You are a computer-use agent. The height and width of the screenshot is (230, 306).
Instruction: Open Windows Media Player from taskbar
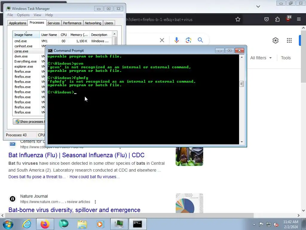tap(100, 224)
